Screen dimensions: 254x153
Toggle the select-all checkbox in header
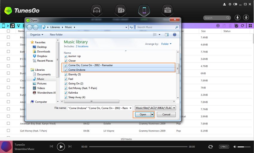tap(8, 31)
